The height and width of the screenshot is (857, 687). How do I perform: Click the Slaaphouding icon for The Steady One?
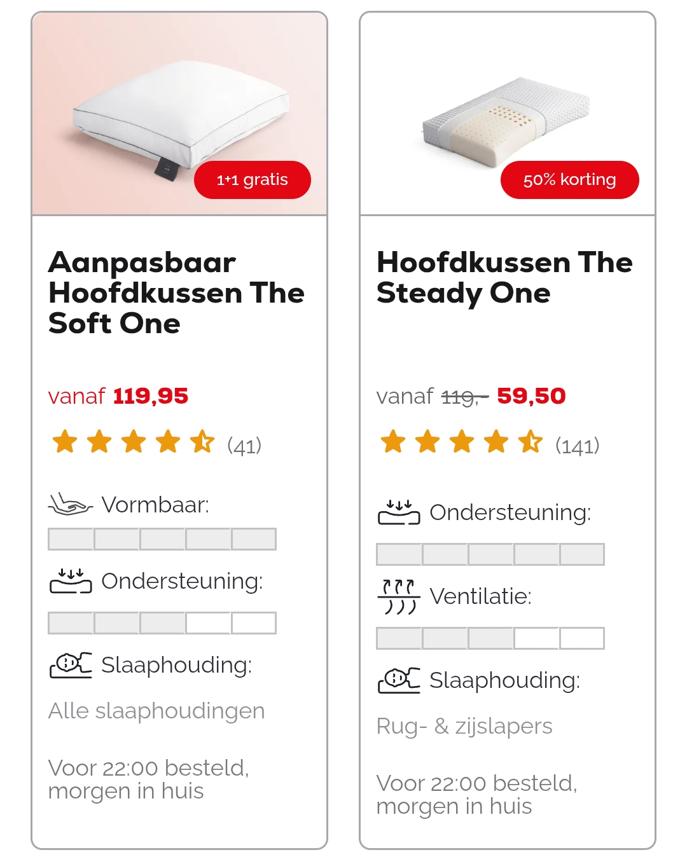pos(399,679)
